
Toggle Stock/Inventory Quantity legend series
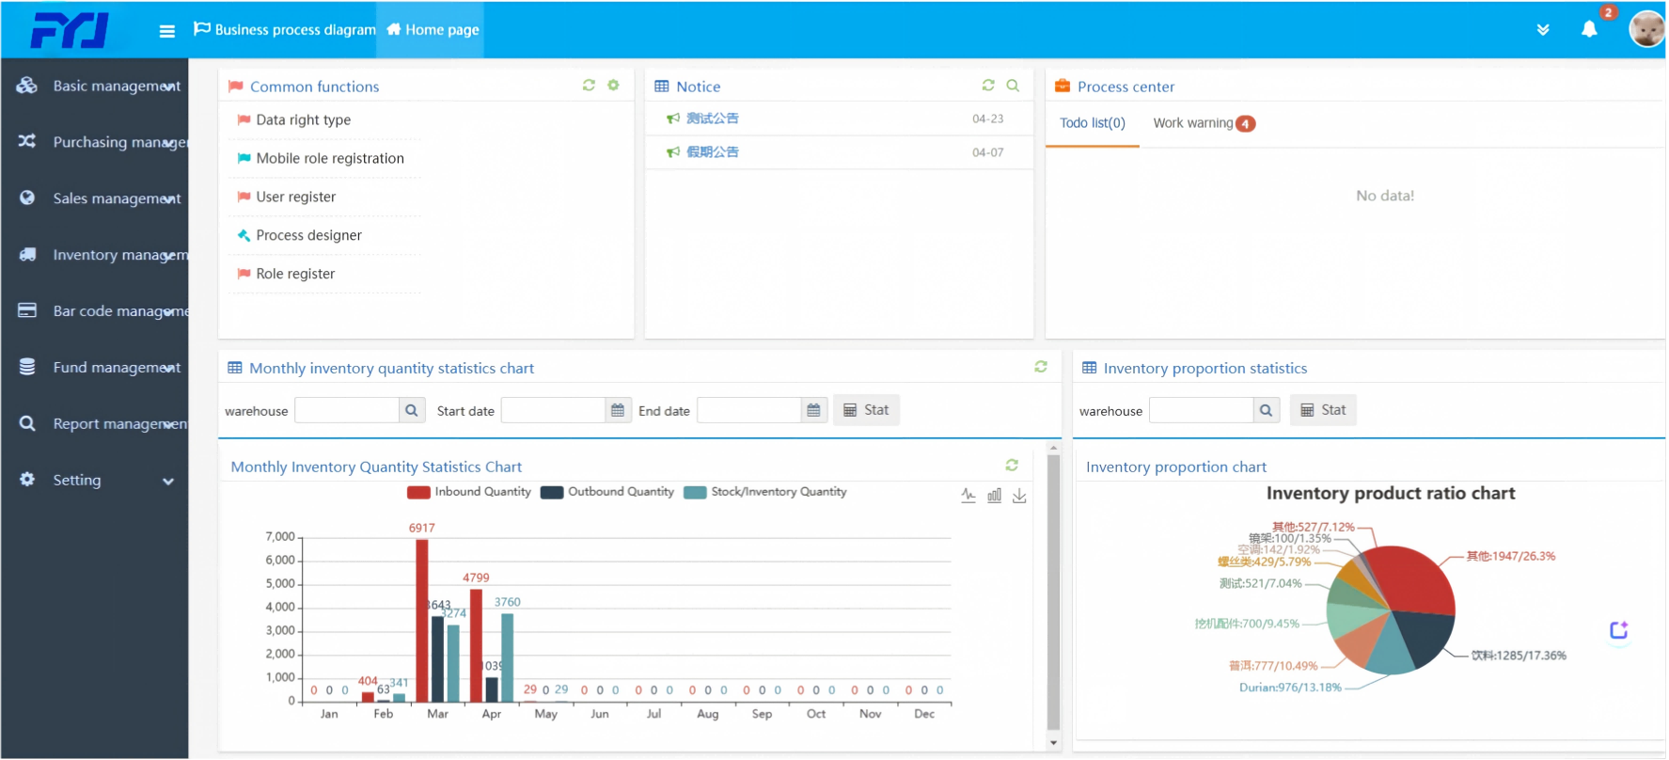(x=765, y=492)
